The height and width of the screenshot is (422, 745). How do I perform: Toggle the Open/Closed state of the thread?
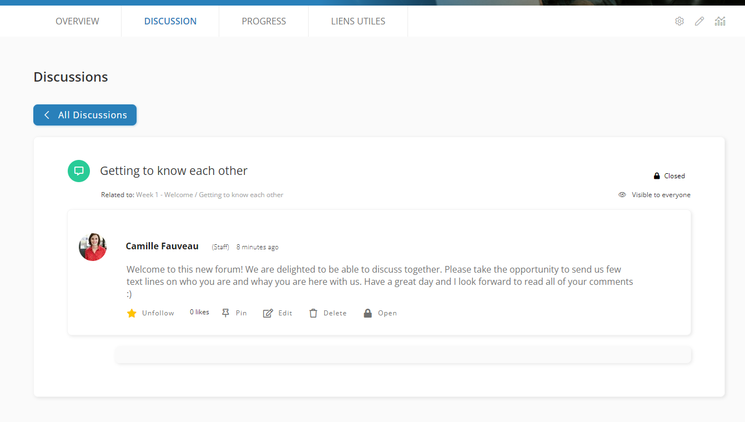click(x=380, y=313)
